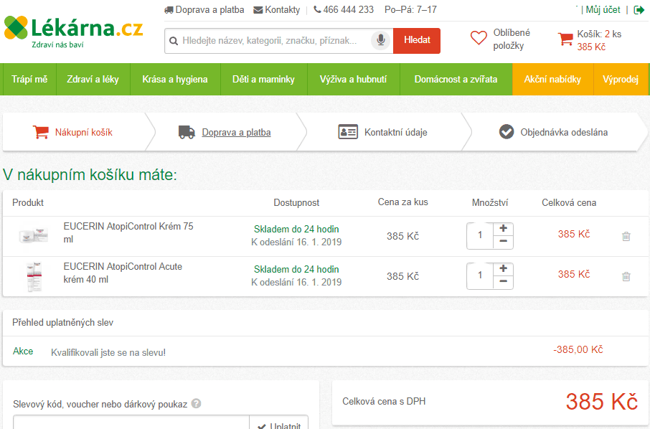Viewport: 650px width, 429px height.
Task: Open the EUCERIN AtopiControl Acute krém thumbnail
Action: 34,276
